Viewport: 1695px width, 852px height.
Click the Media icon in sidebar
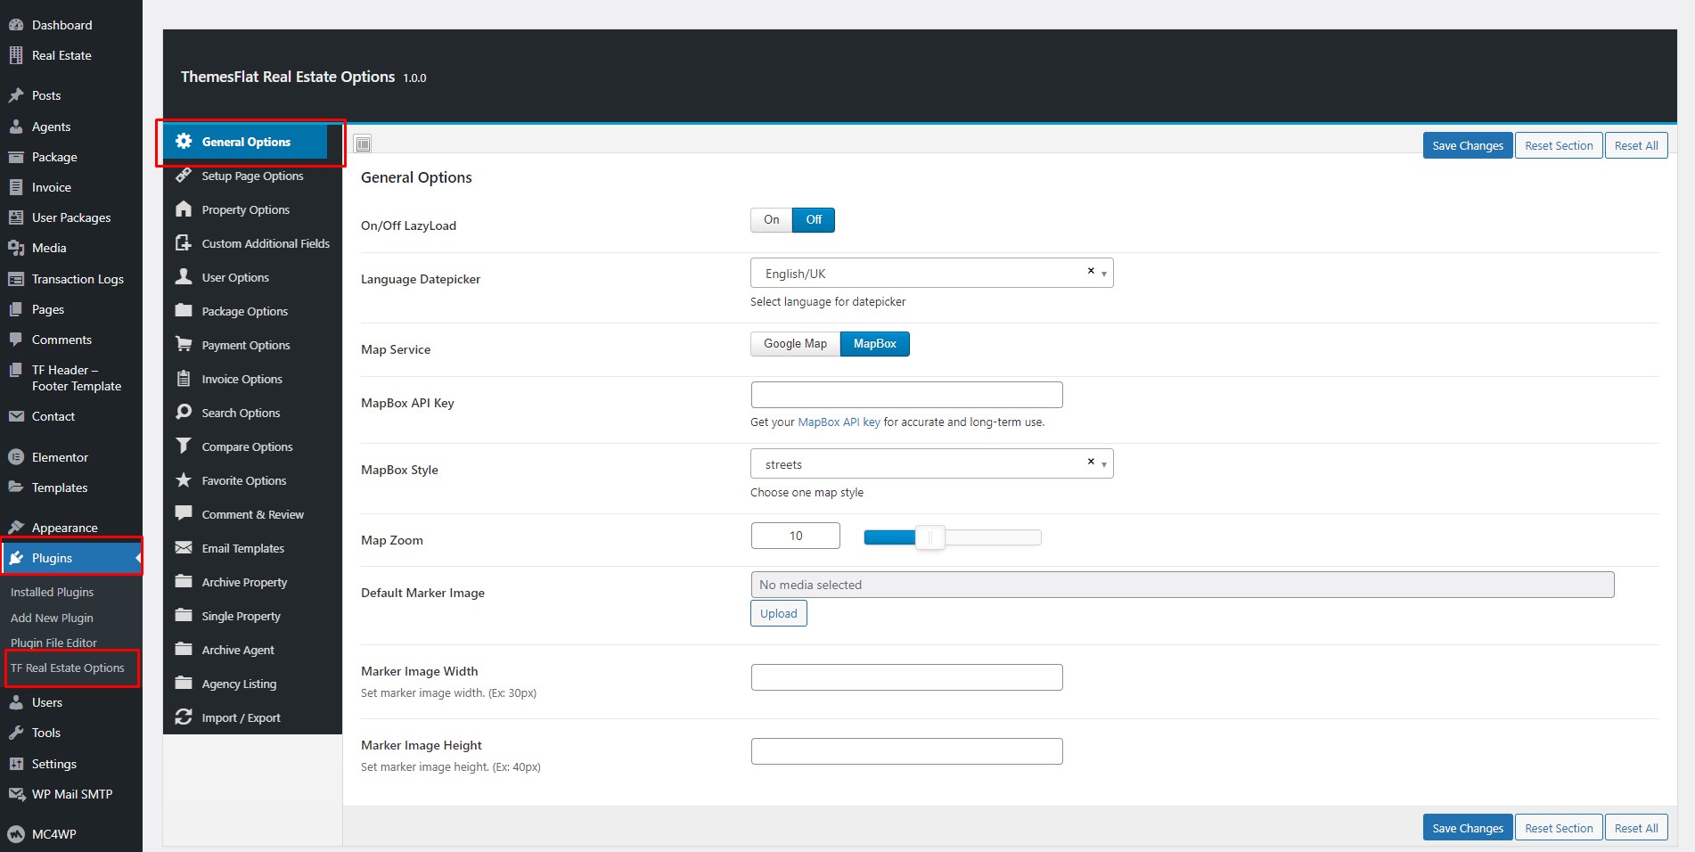point(16,248)
